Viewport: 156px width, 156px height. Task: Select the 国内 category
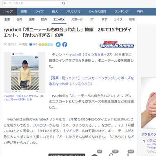click(19, 20)
